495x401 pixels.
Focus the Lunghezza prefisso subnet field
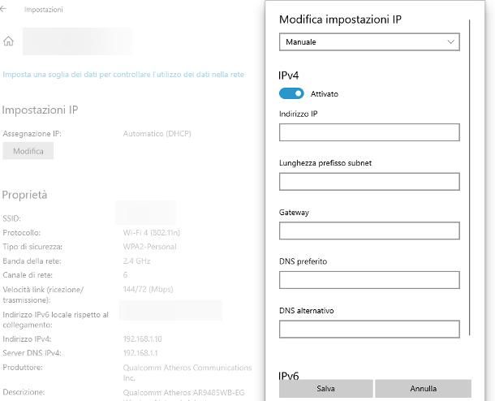369,181
